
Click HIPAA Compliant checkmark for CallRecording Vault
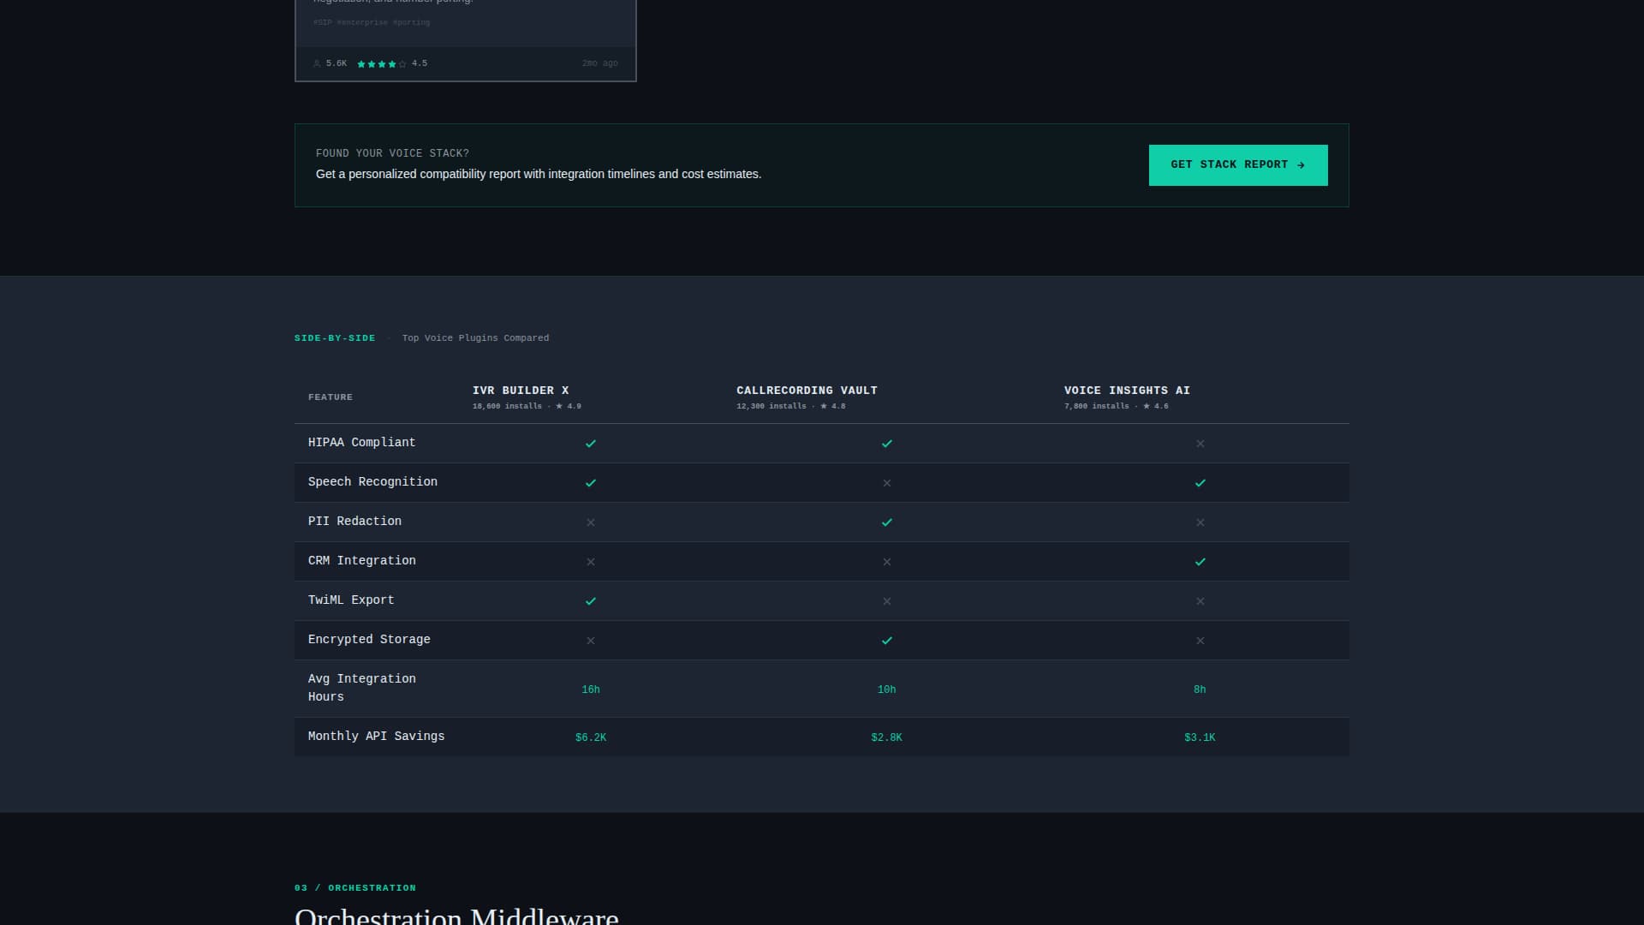pyautogui.click(x=887, y=444)
